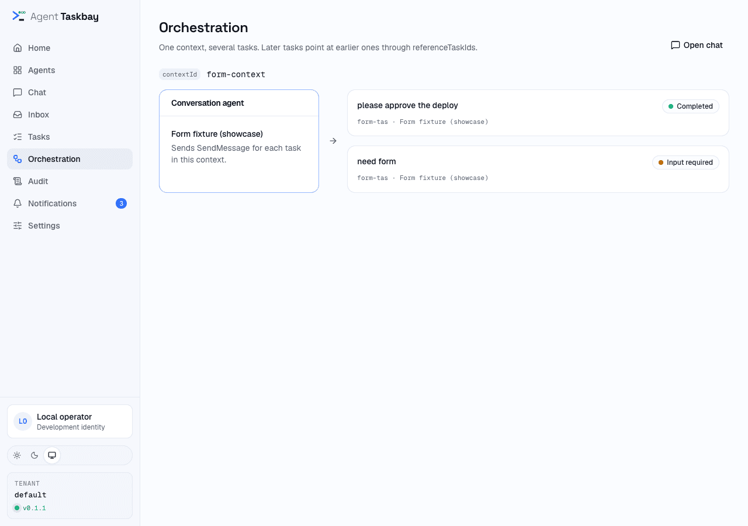The height and width of the screenshot is (526, 748).
Task: Click the contextId label chip
Action: click(x=179, y=74)
